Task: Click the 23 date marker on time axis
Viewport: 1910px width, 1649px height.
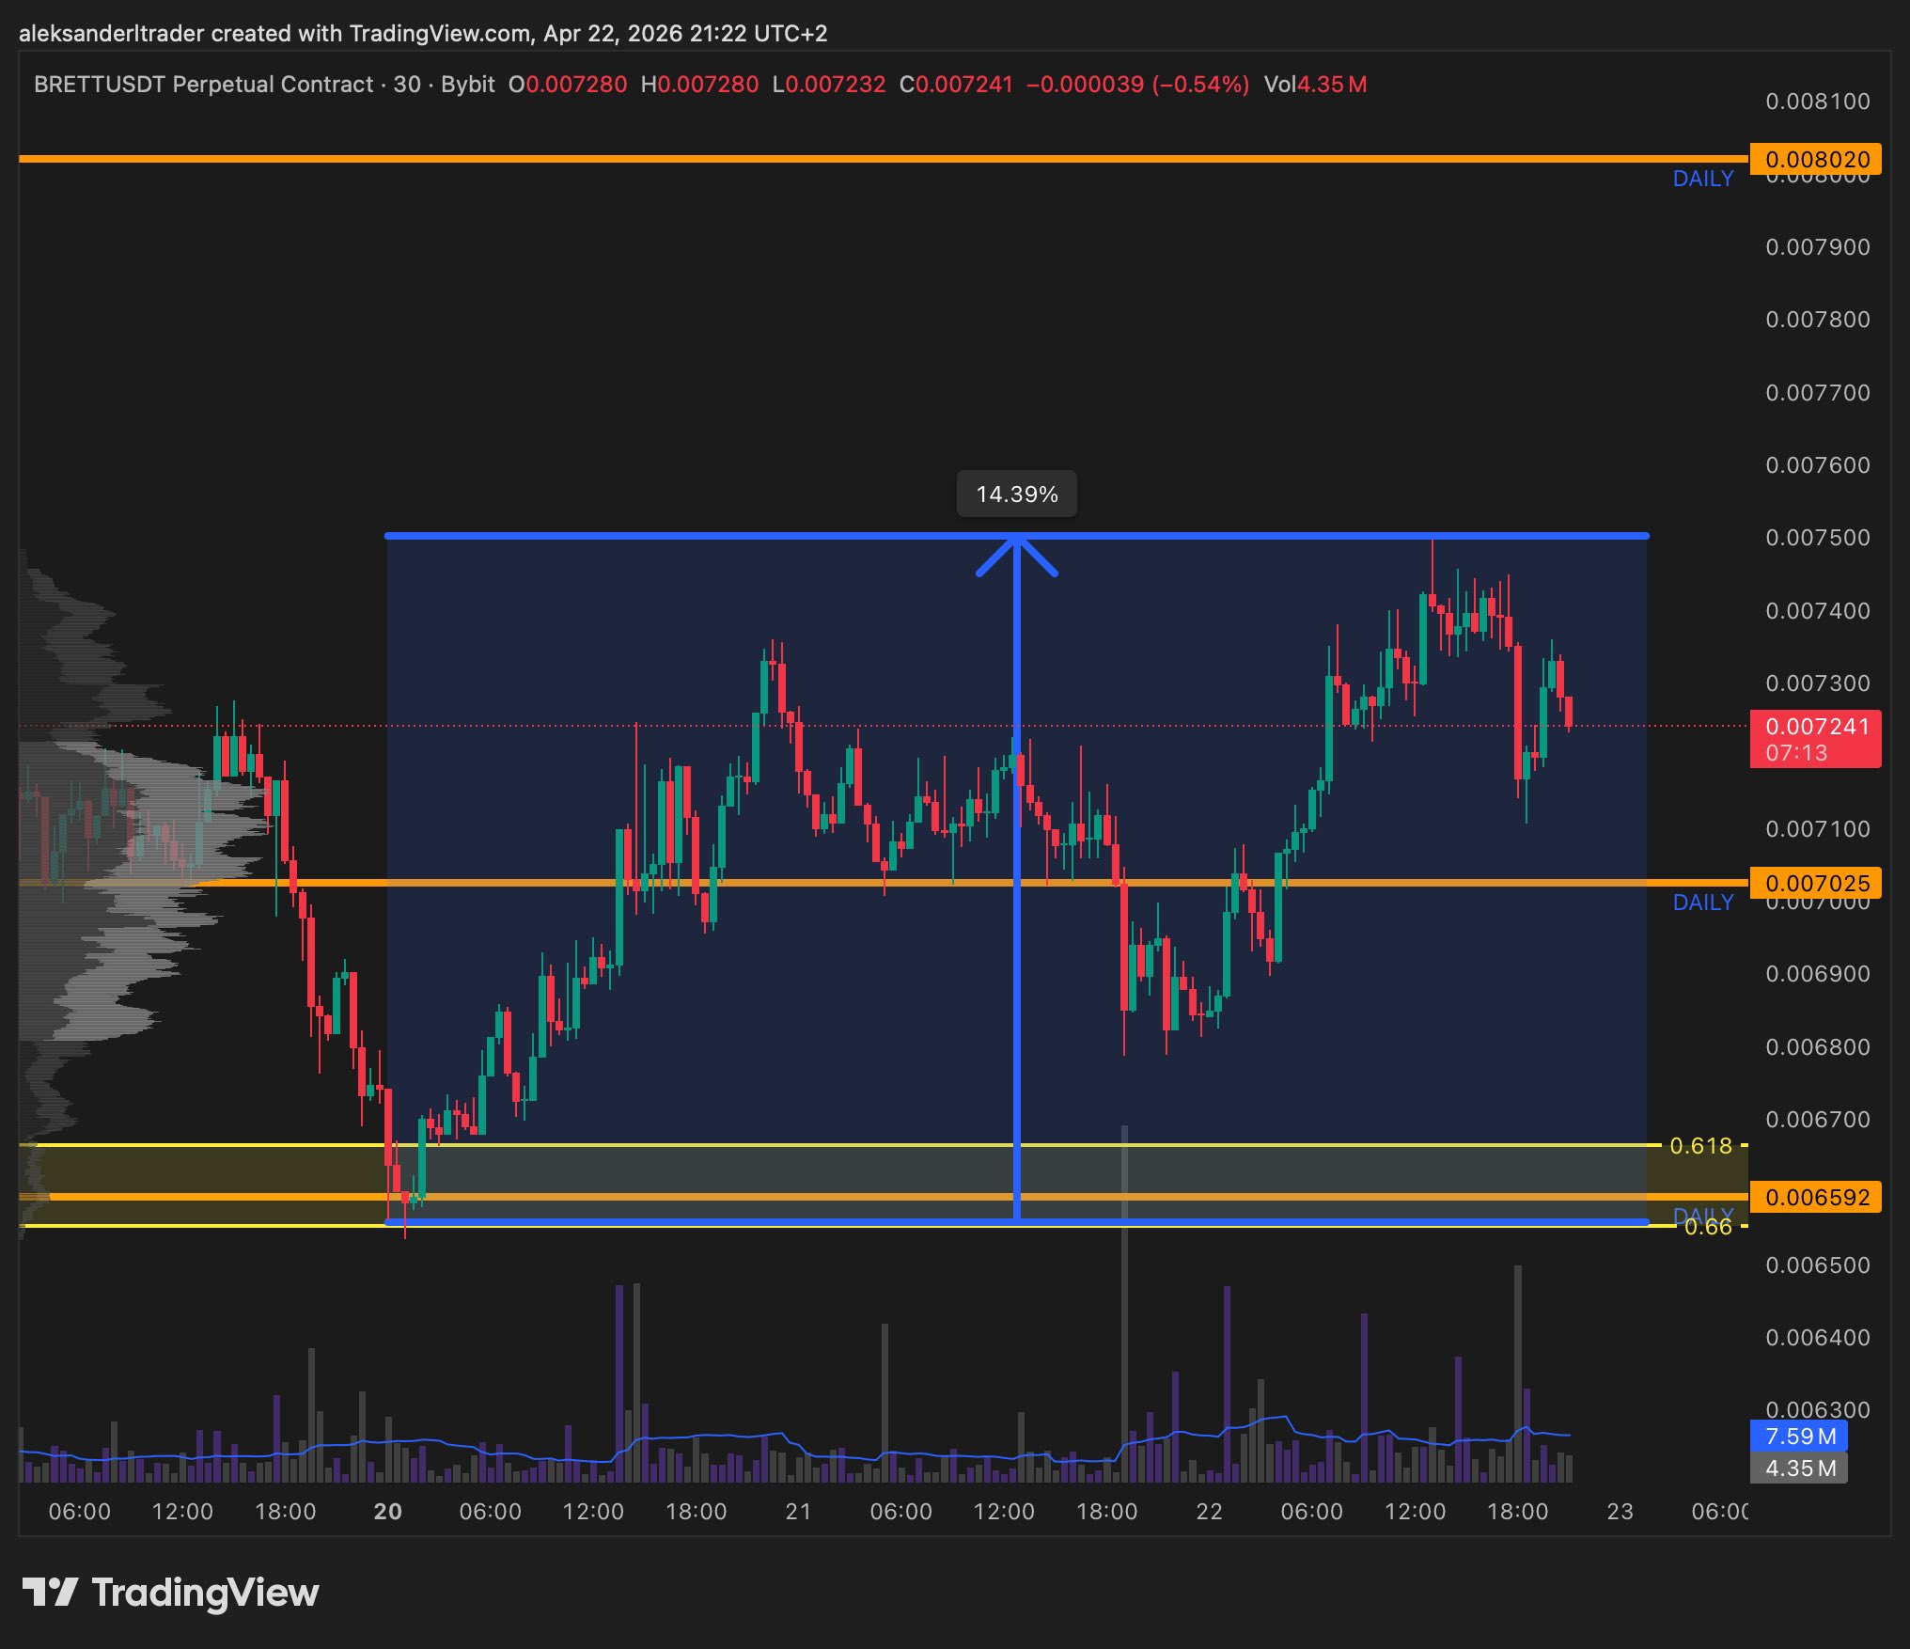Action: 1620,1512
